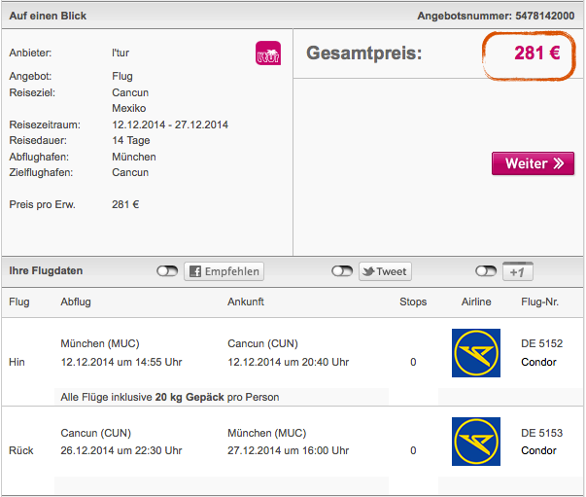The height and width of the screenshot is (497, 586).
Task: Click flight number DE 5153
Action: pos(541,433)
